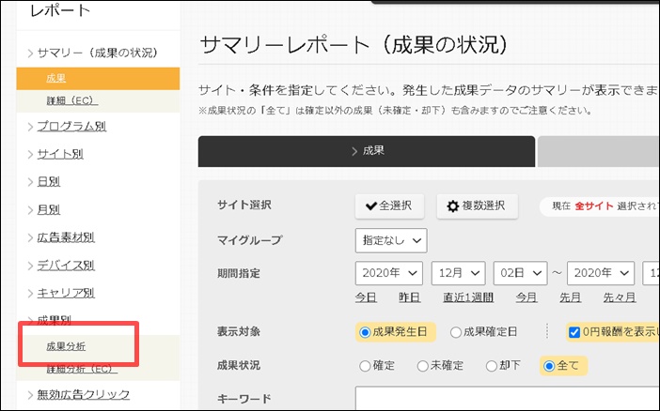Click the 先月 period shortcut link
The image size is (660, 411).
571,297
